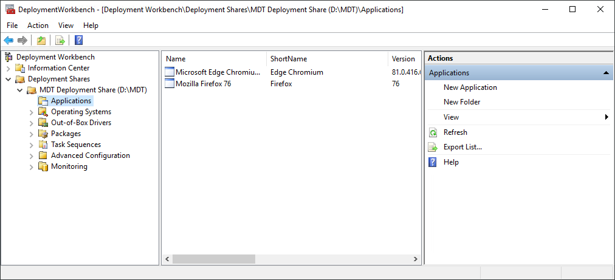The height and width of the screenshot is (280, 615).
Task: Click the DeploymentWorkbench title bar app icon
Action: (x=10, y=9)
